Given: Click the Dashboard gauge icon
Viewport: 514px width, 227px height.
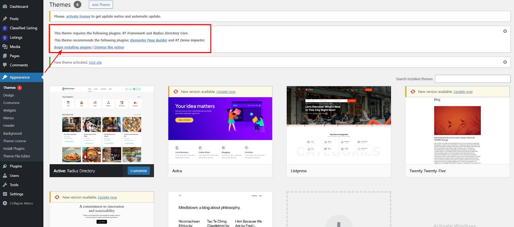Looking at the screenshot, I should coord(5,7).
